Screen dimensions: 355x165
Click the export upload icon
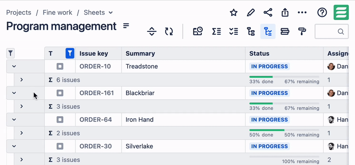coord(285,13)
